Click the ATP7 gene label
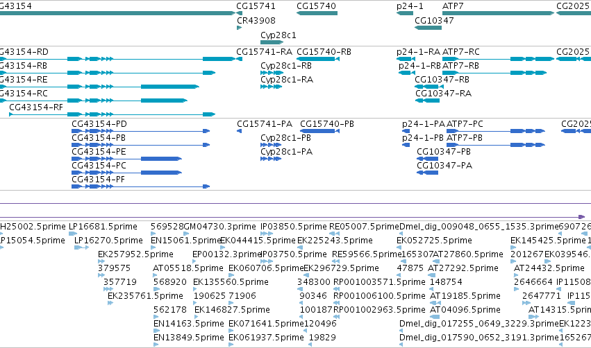 tap(453, 6)
